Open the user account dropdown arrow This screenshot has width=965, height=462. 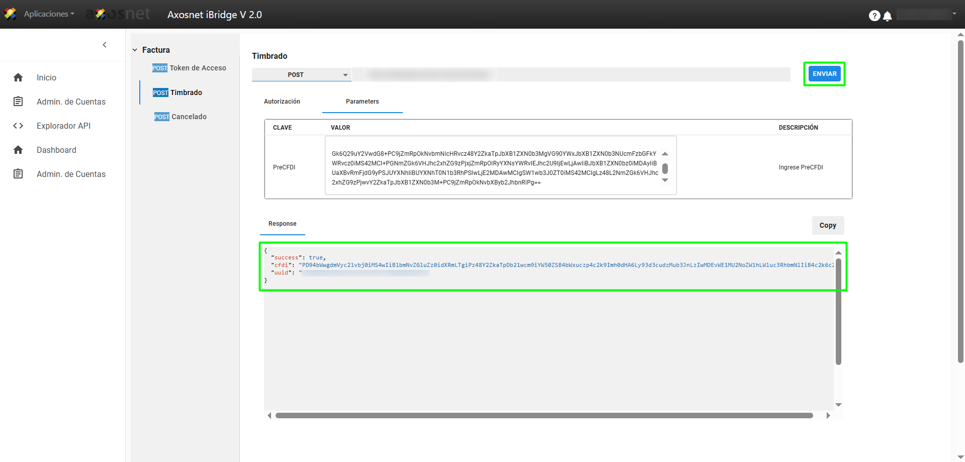click(x=954, y=14)
